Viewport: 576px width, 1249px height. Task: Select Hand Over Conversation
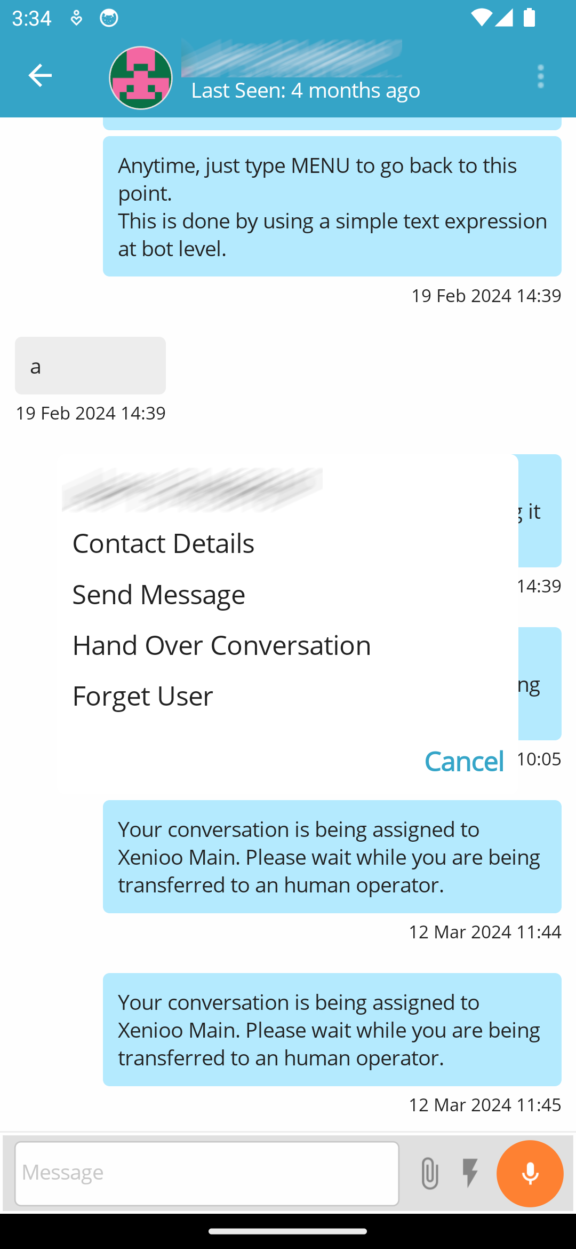221,645
